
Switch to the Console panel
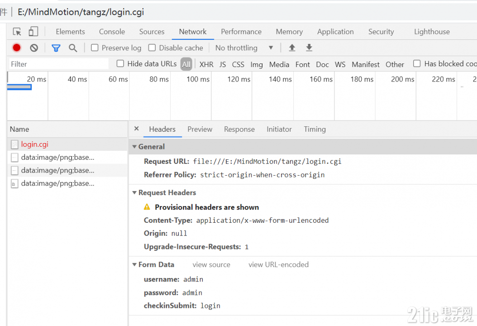pyautogui.click(x=112, y=32)
